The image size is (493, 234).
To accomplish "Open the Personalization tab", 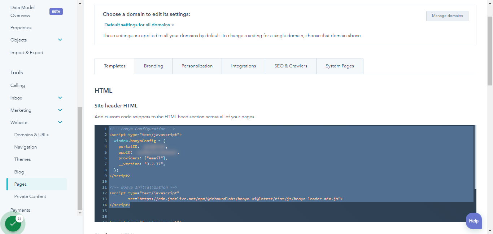I will tap(197, 66).
